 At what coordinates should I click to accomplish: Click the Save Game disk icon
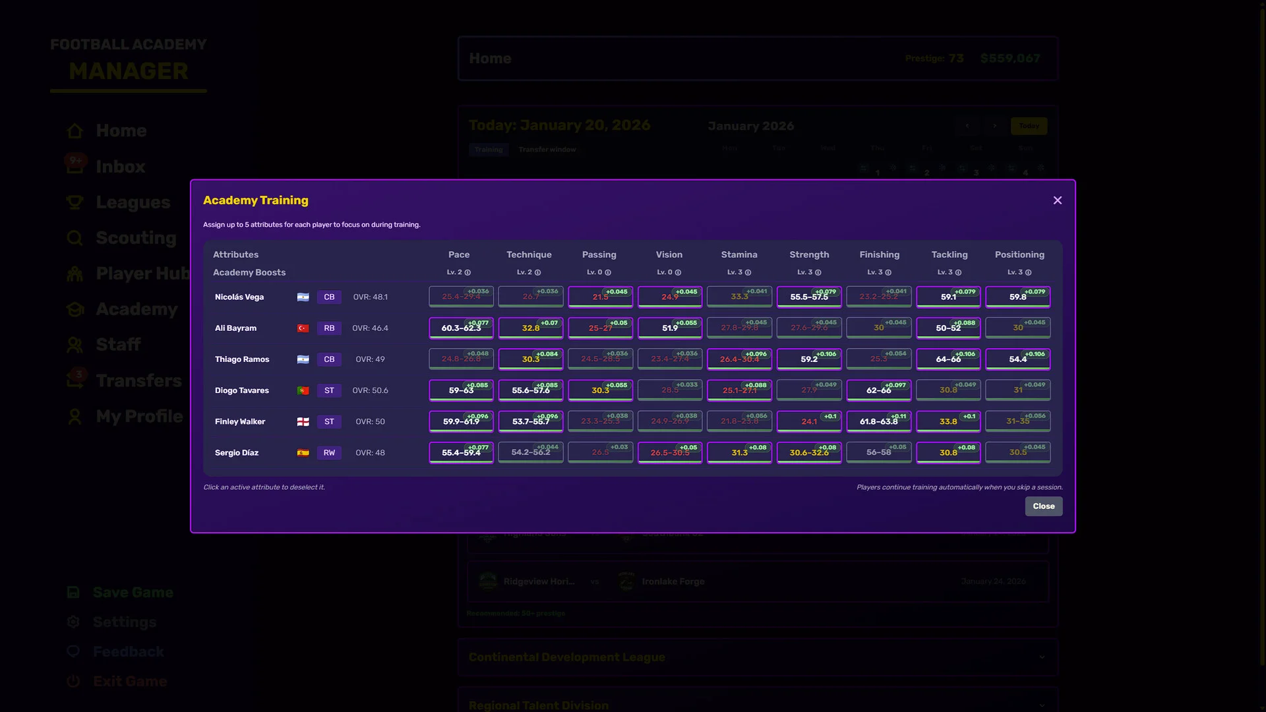click(73, 592)
